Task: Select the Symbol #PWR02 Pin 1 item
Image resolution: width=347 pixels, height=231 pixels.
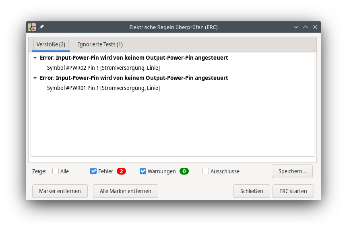Action: pyautogui.click(x=103, y=68)
